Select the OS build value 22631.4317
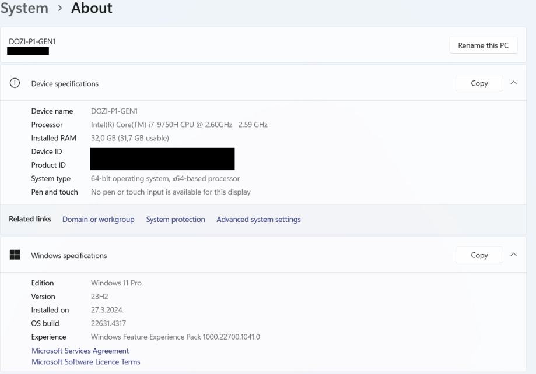 coord(108,323)
